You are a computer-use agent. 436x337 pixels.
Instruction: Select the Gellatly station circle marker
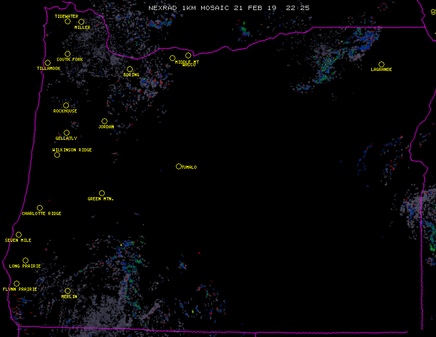66,133
